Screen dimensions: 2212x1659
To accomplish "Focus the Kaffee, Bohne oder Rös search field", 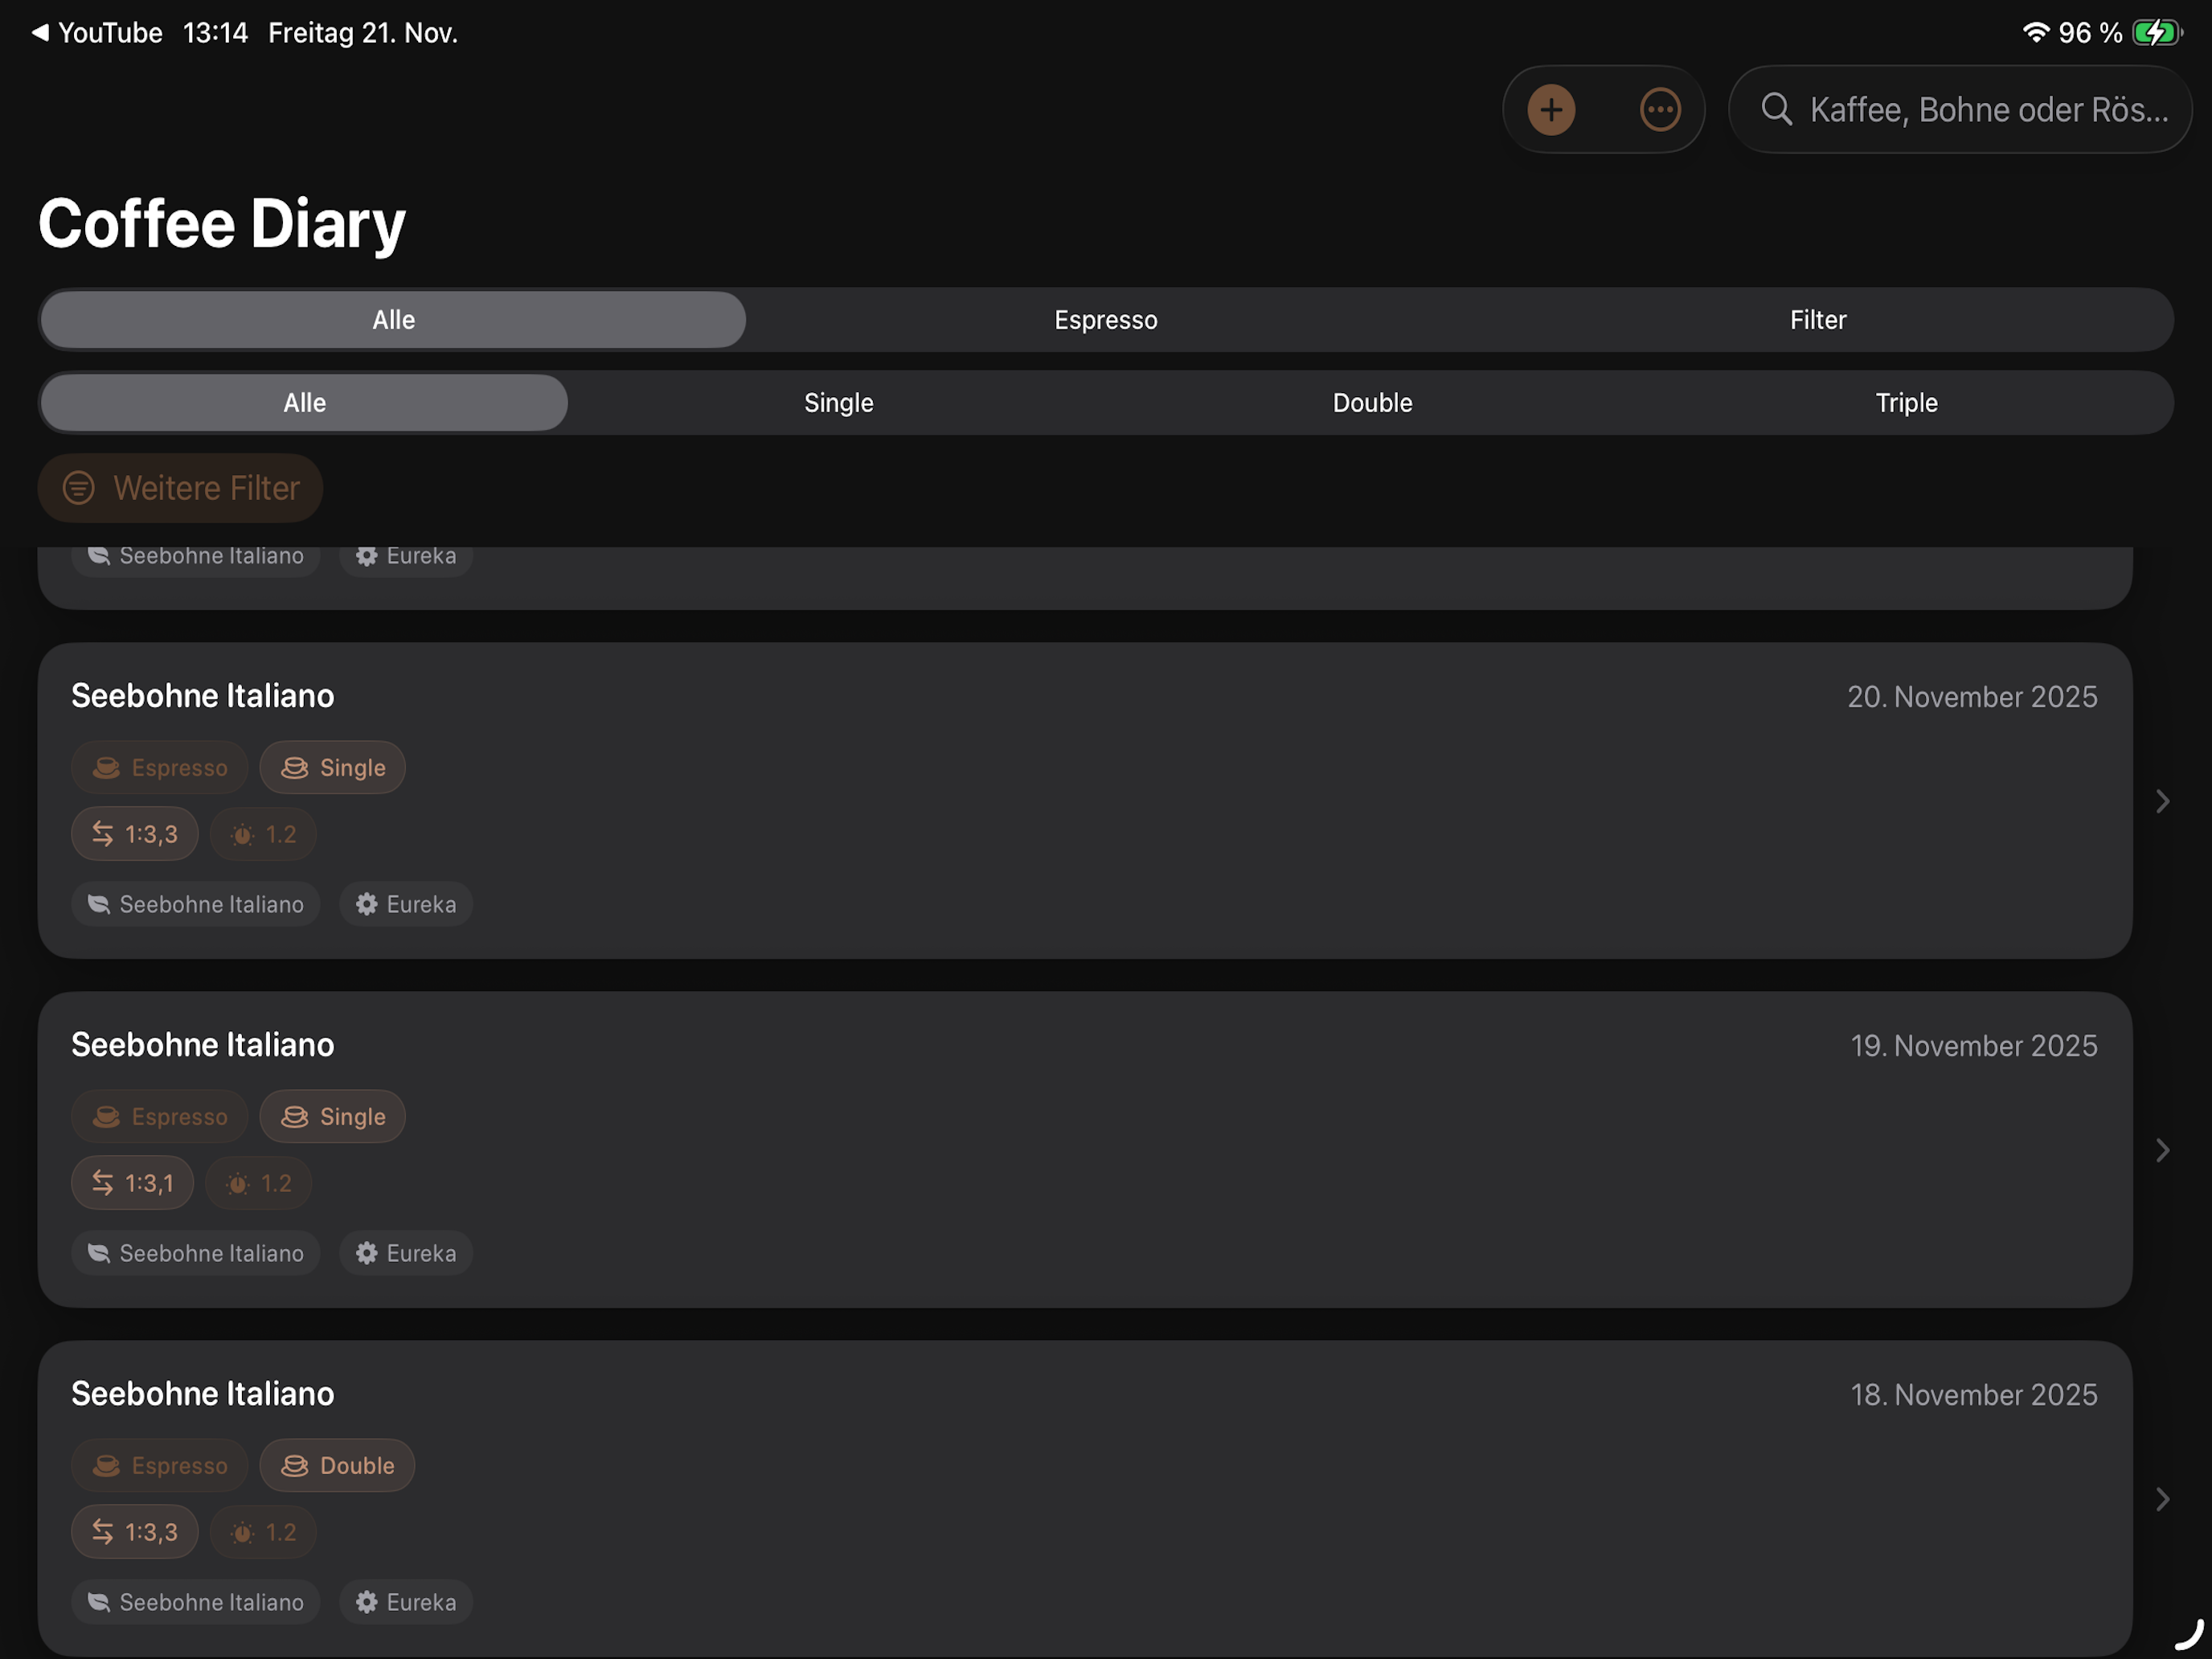I will coord(1960,110).
